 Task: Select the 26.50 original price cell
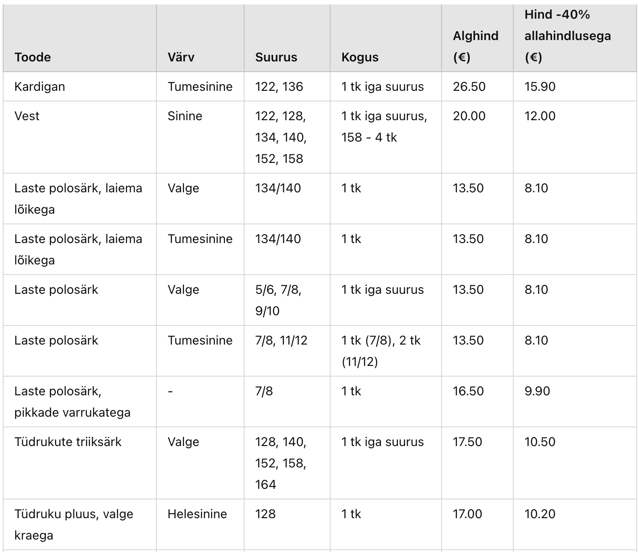469,86
